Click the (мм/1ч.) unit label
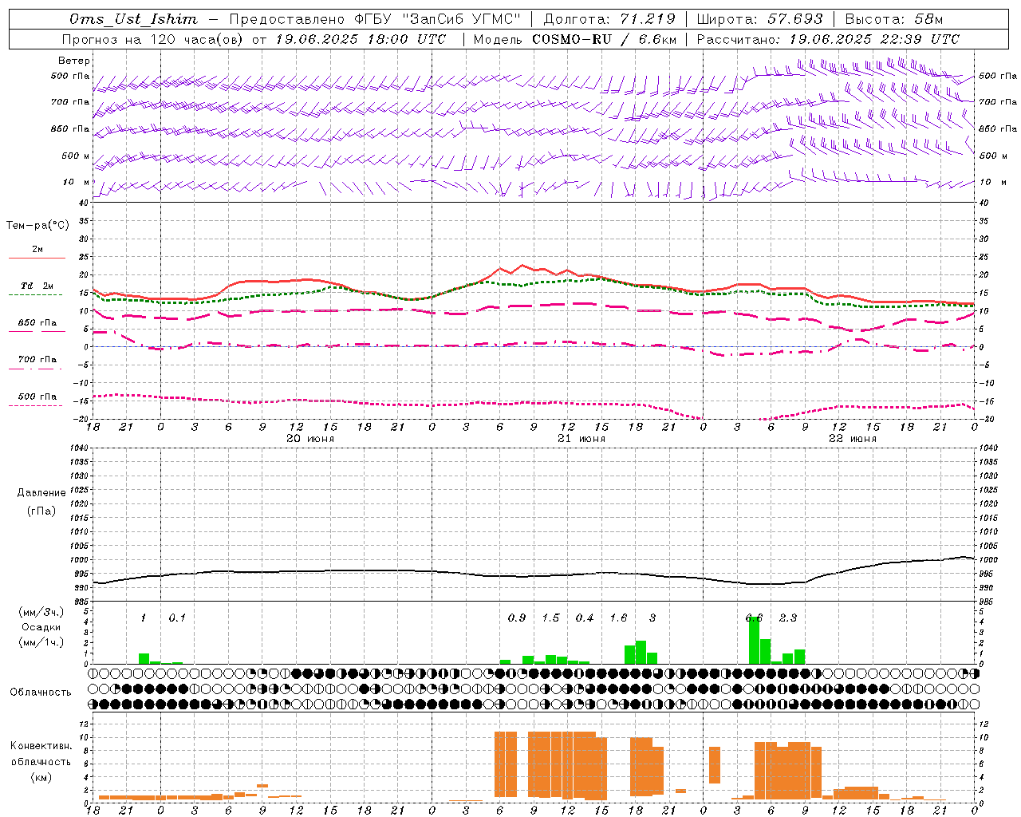Image resolution: width=1021 pixels, height=817 pixels. (x=41, y=642)
